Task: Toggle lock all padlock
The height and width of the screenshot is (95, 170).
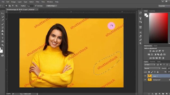Action: click(x=158, y=72)
